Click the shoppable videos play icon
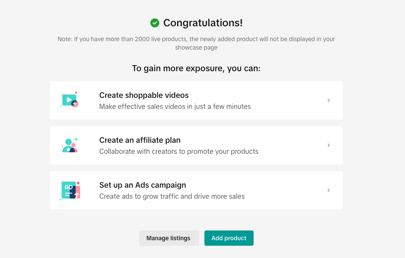 (x=70, y=100)
